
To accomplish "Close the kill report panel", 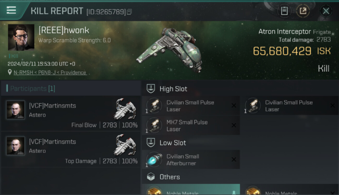I will click(x=326, y=11).
